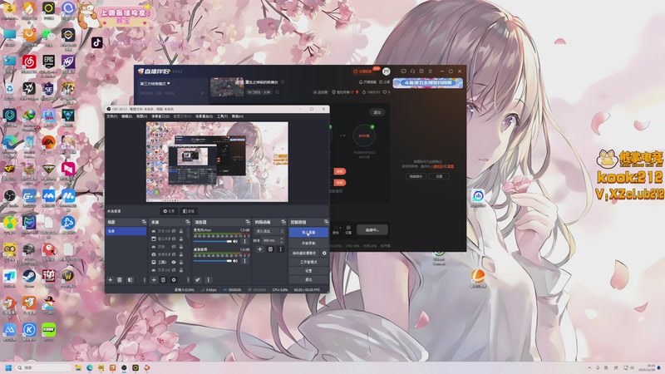Open the Steam desktop shortcut
This screenshot has width=665, height=374.
[x=29, y=277]
